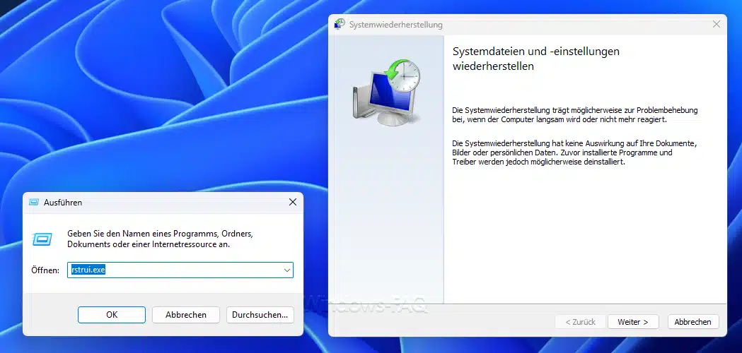Click the blue desktop wallpaper background
742x353 pixels.
tap(141, 92)
